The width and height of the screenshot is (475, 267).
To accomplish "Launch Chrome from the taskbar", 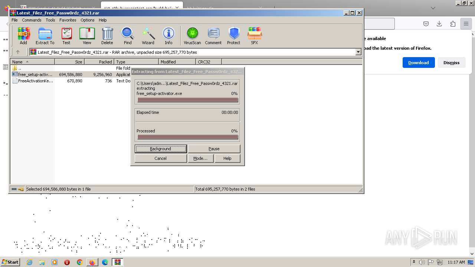I will tap(79, 262).
